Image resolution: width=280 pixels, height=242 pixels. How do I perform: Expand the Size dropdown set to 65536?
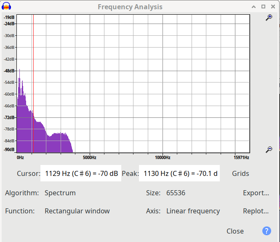[x=176, y=193]
